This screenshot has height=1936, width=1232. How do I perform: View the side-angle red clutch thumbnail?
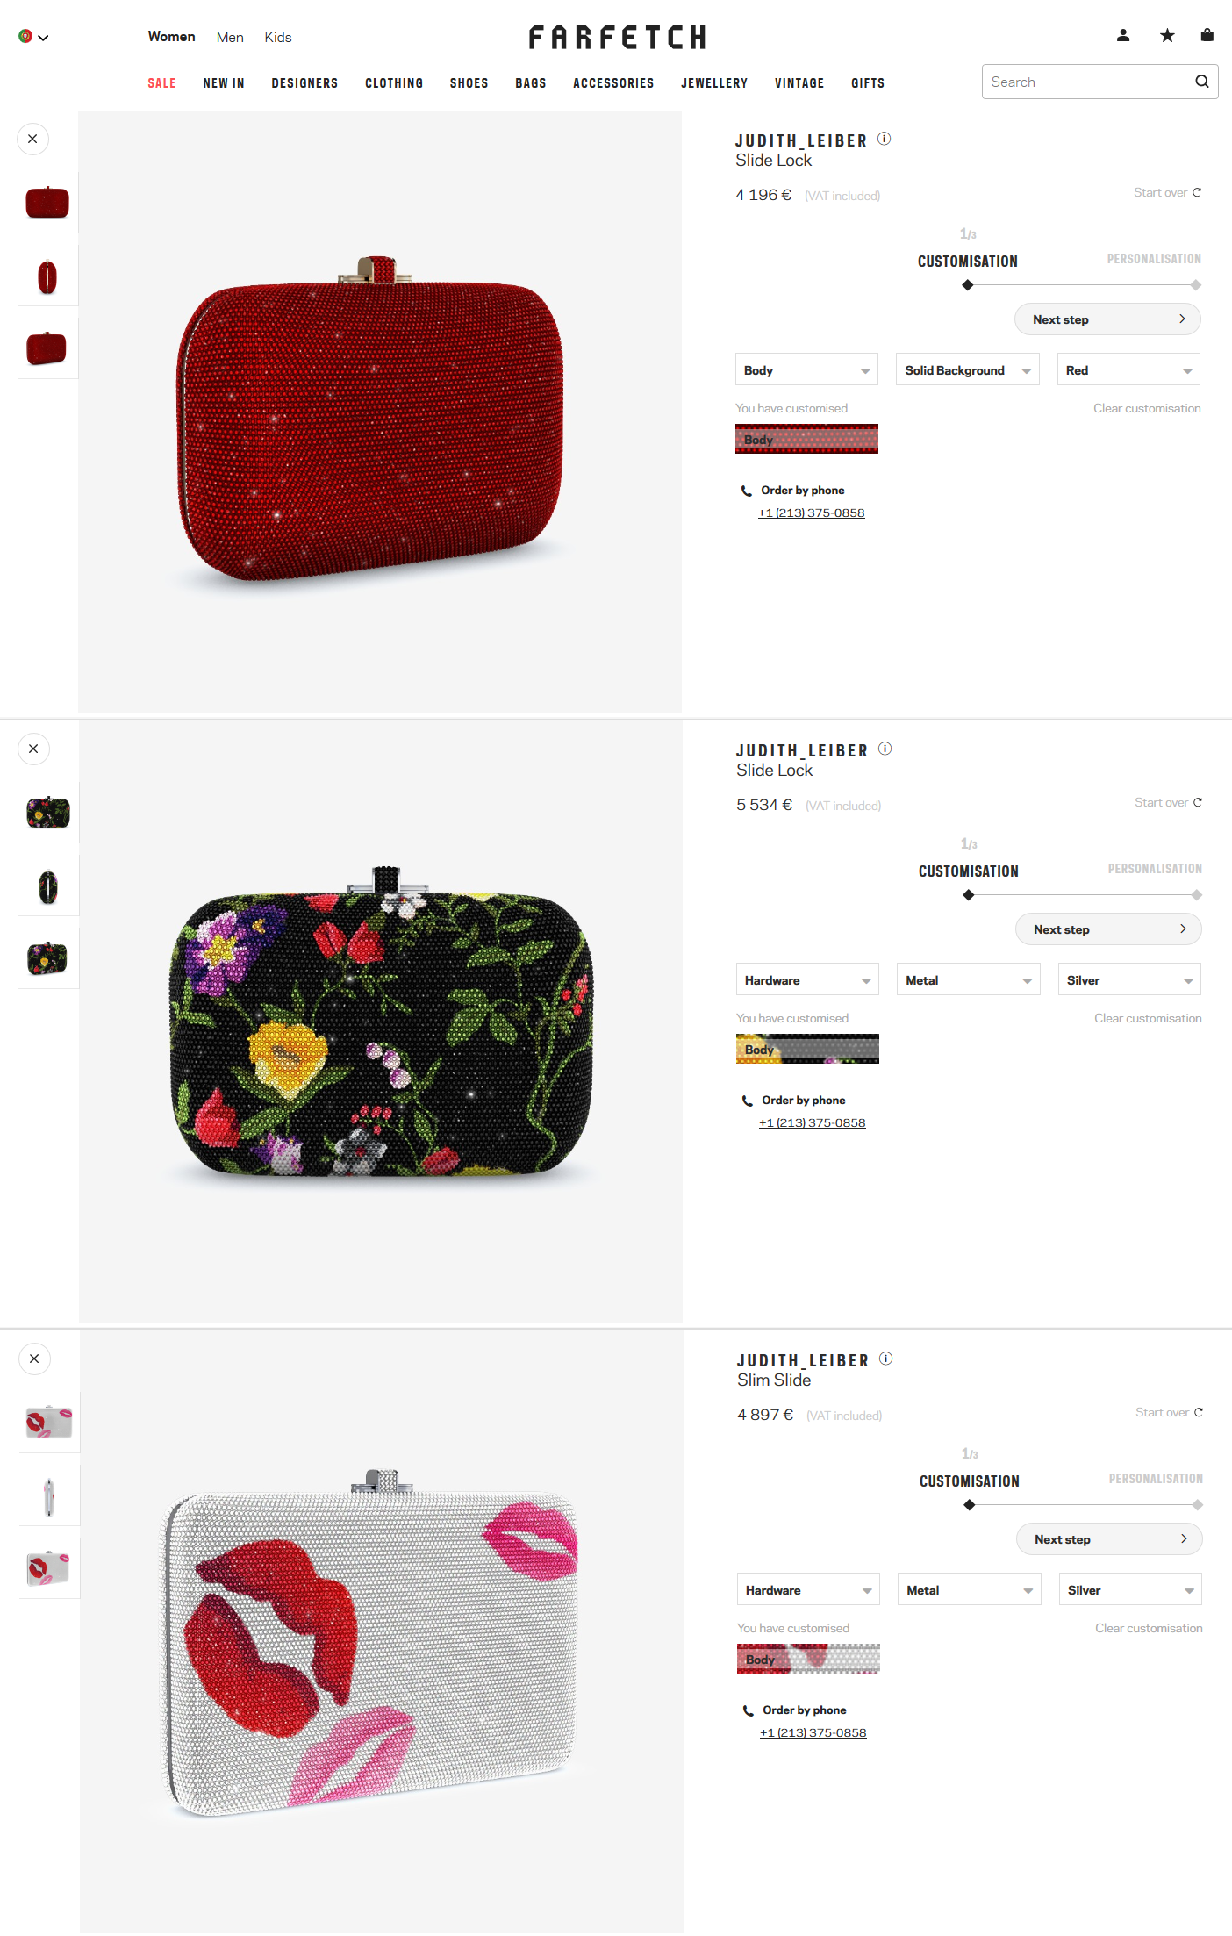click(x=47, y=277)
